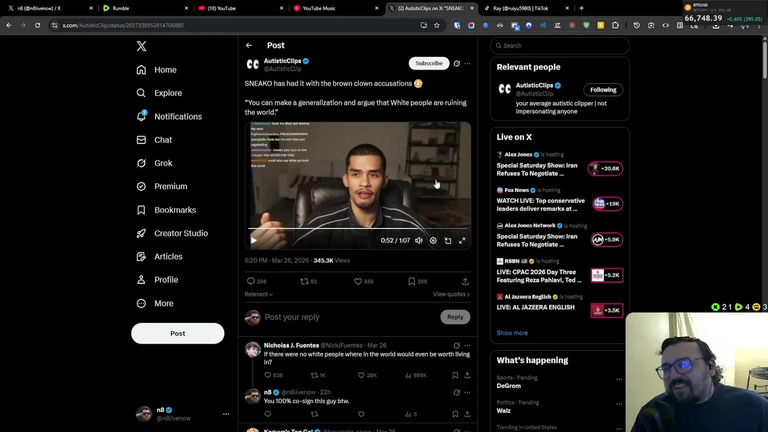Image resolution: width=768 pixels, height=432 pixels.
Task: Open options for the DeGrom trend
Action: pos(619,379)
